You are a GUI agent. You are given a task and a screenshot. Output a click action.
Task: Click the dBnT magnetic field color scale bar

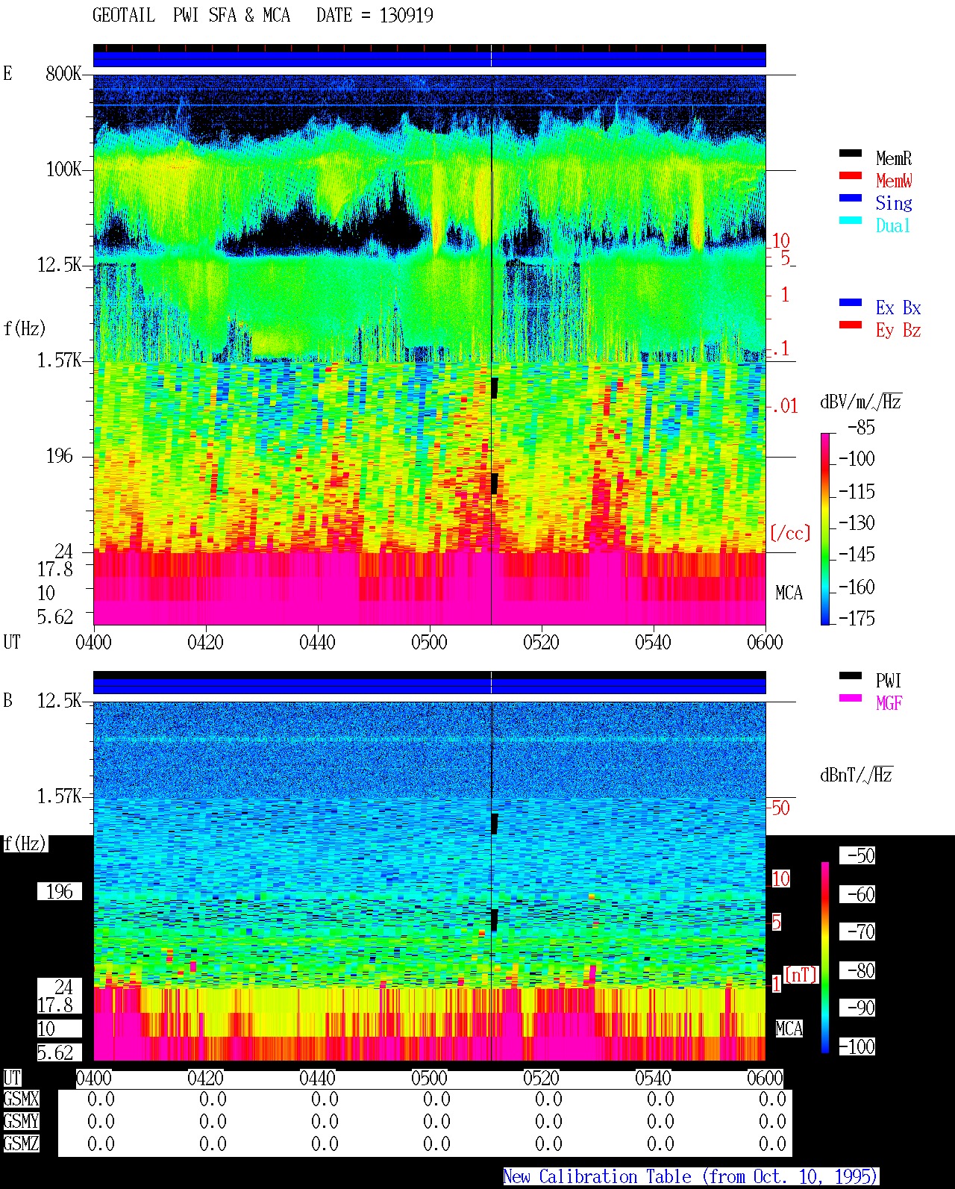click(825, 958)
